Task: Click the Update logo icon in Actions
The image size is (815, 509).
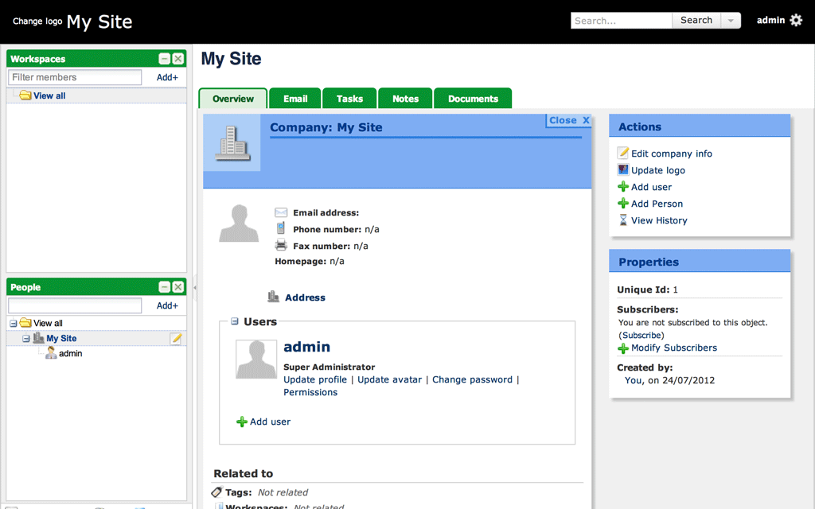Action: [623, 170]
